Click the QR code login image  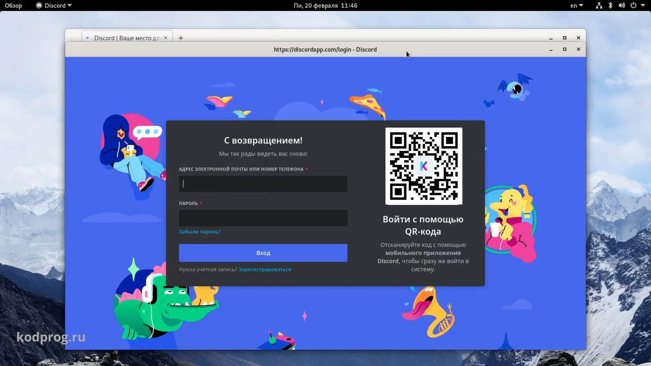pyautogui.click(x=424, y=166)
